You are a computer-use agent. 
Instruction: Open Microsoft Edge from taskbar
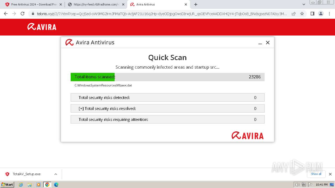tap(56, 185)
